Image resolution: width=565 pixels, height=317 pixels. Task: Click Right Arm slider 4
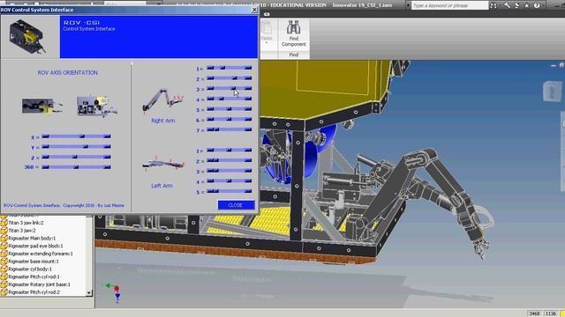coord(230,99)
